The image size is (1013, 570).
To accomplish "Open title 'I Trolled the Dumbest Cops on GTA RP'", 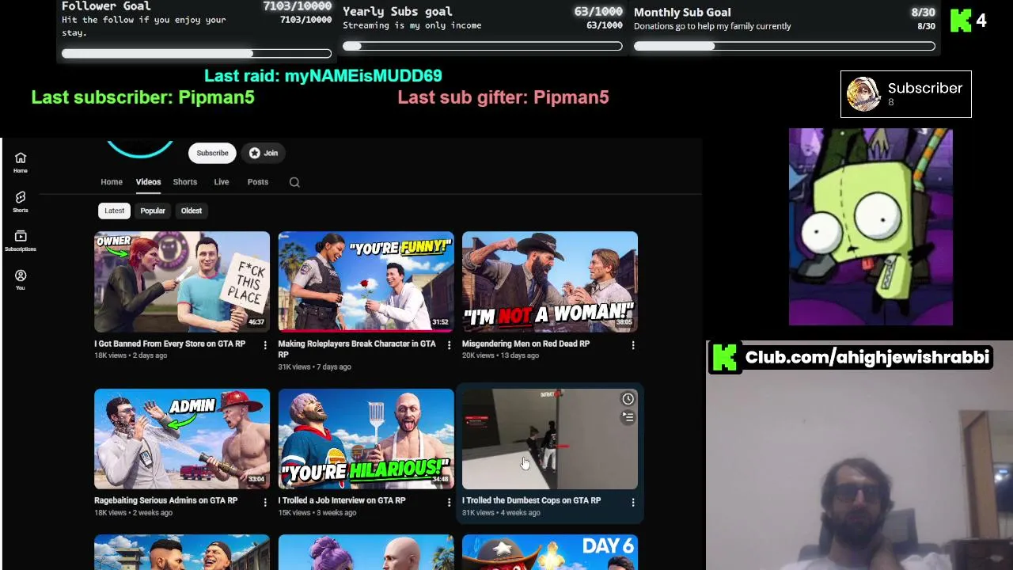I will coord(531,500).
